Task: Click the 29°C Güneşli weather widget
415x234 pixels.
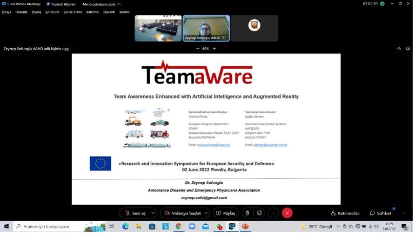Action: click(x=317, y=227)
